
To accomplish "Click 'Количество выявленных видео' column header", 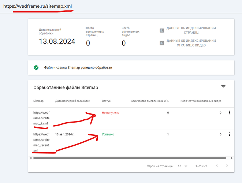I will click(201, 101).
